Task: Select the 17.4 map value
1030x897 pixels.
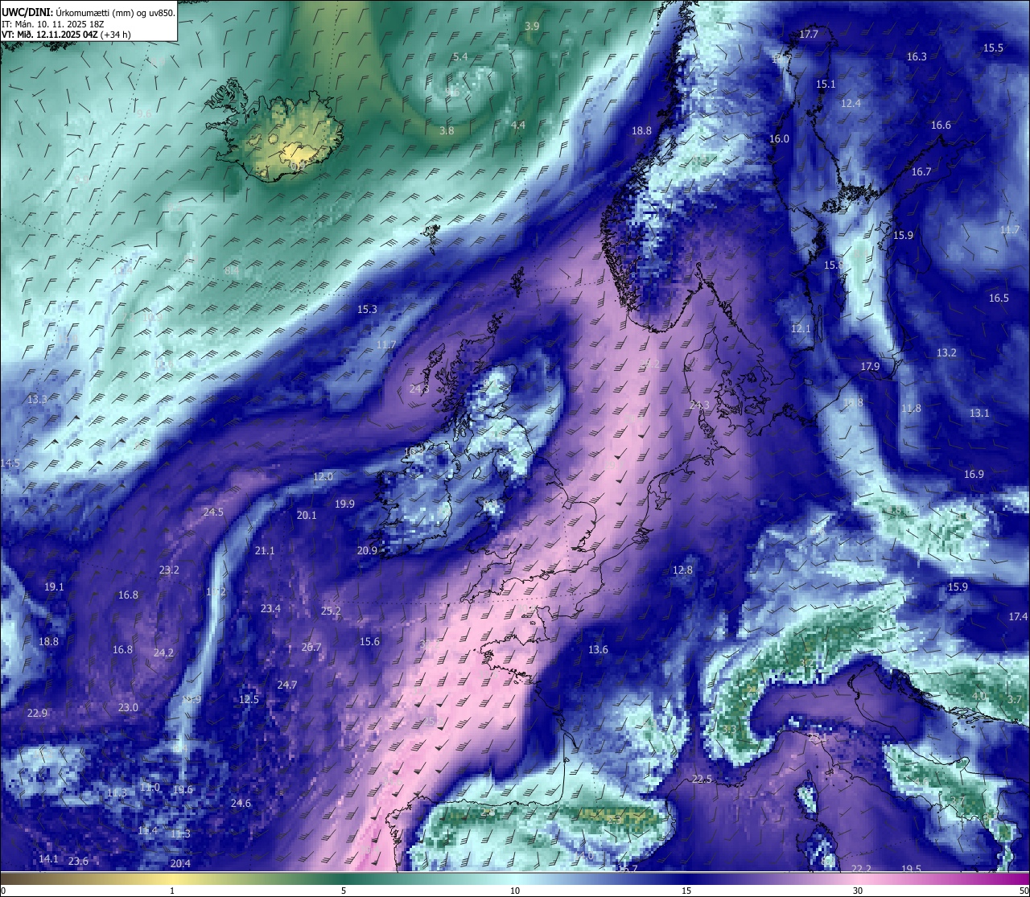Action: [1018, 616]
